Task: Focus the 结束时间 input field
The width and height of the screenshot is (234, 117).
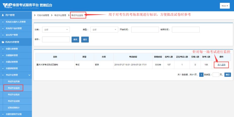Action: click(186, 29)
